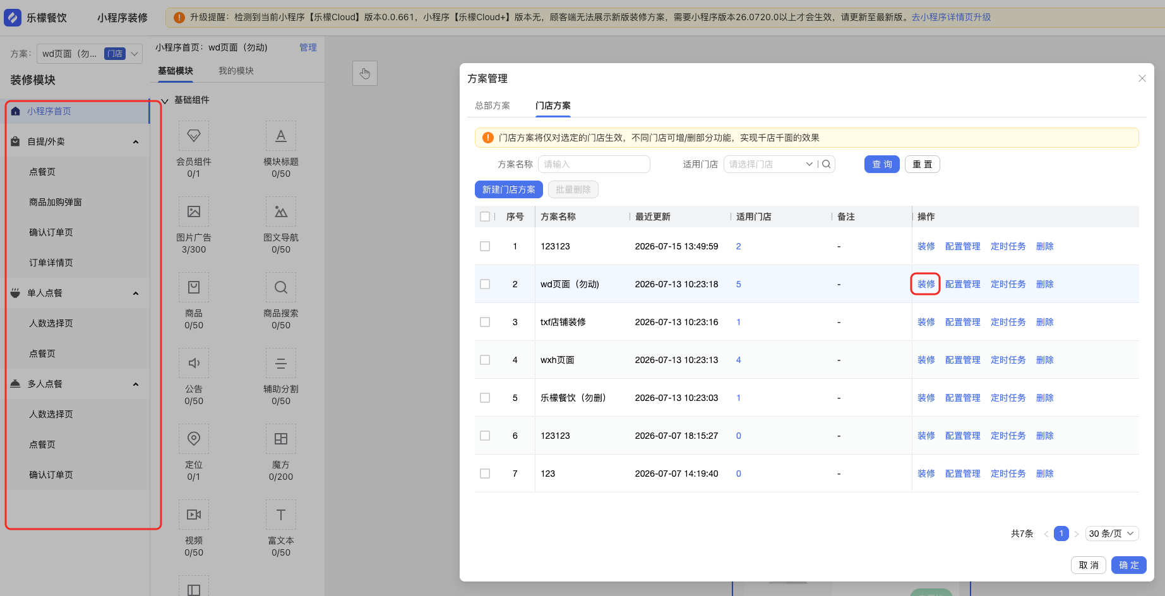Click the 单人点餐 bowl icon

tap(16, 293)
